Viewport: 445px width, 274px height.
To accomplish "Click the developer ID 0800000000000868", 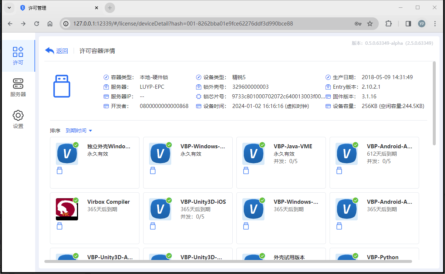I will 164,106.
